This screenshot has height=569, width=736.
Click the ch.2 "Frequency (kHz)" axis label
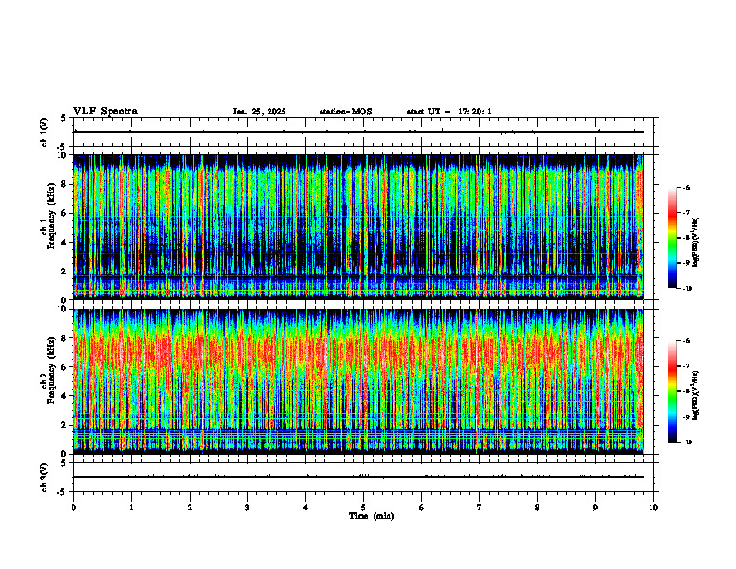53,369
